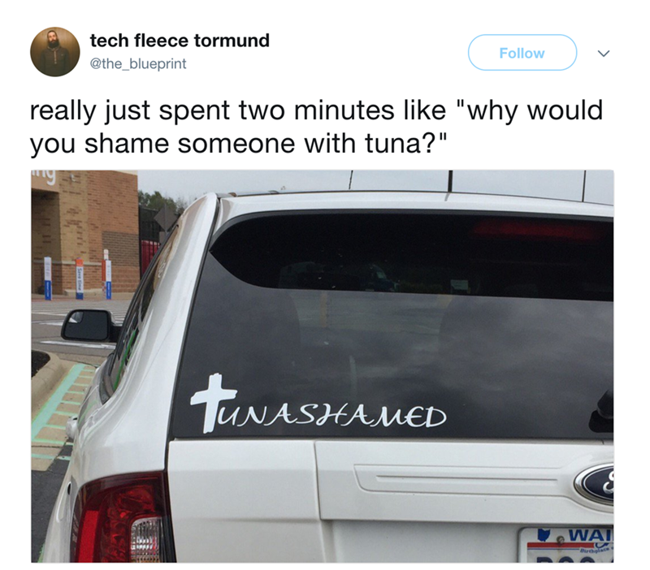The width and height of the screenshot is (650, 570).
Task: Click the display name tech fleece tormund
Action: tap(180, 41)
